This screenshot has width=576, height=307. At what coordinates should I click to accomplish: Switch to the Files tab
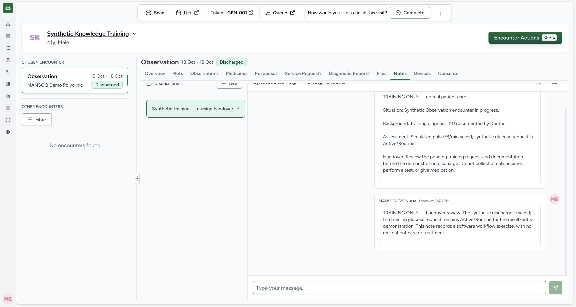pos(381,73)
